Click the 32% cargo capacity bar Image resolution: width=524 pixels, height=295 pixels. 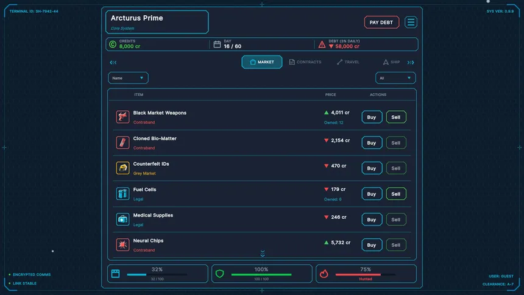click(x=157, y=275)
